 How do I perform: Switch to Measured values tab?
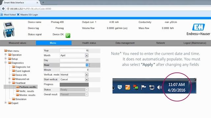pyautogui.click(x=17, y=43)
